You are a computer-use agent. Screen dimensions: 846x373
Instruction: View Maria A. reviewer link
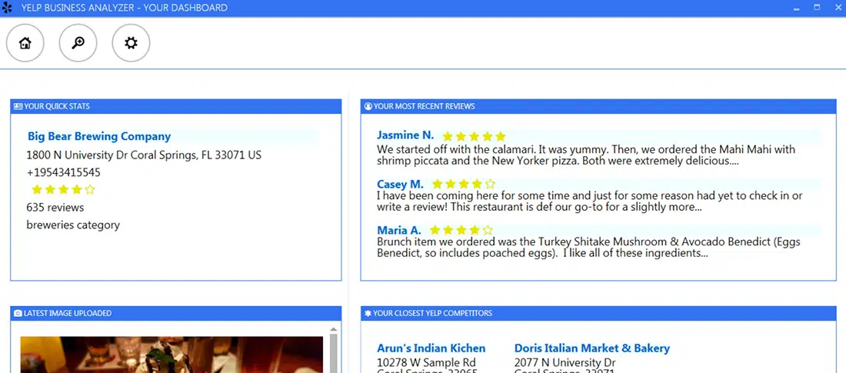click(398, 230)
